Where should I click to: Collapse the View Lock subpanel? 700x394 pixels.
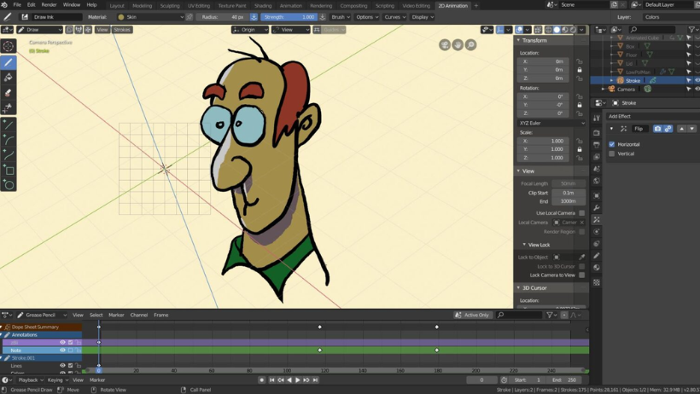click(524, 245)
